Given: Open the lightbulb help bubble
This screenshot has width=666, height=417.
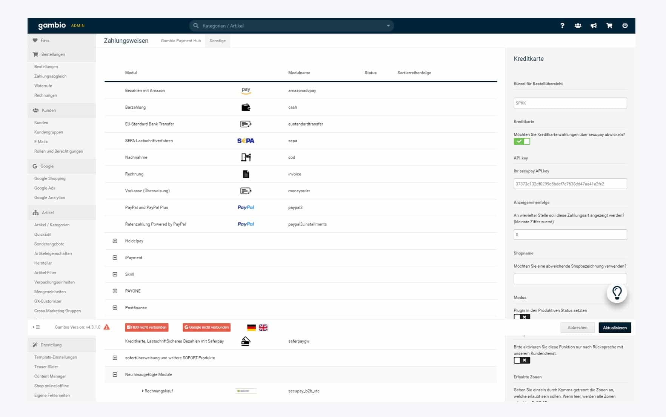Looking at the screenshot, I should [x=617, y=293].
